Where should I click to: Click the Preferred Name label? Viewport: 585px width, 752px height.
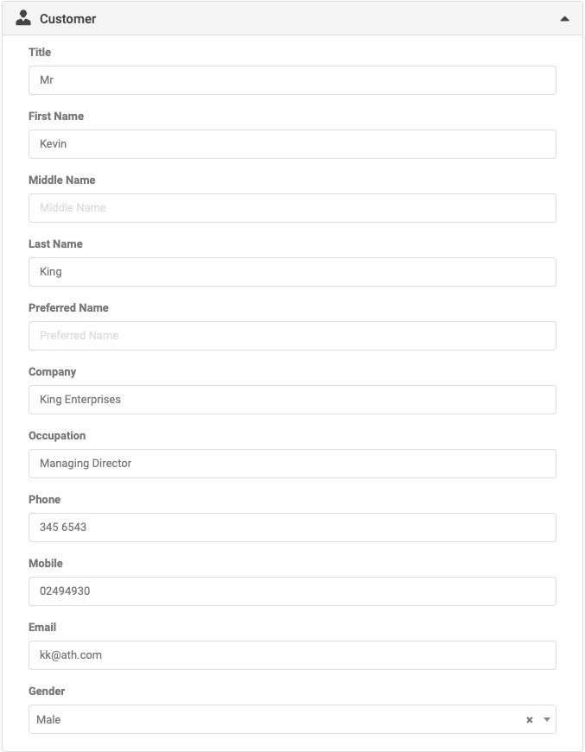[x=68, y=308]
